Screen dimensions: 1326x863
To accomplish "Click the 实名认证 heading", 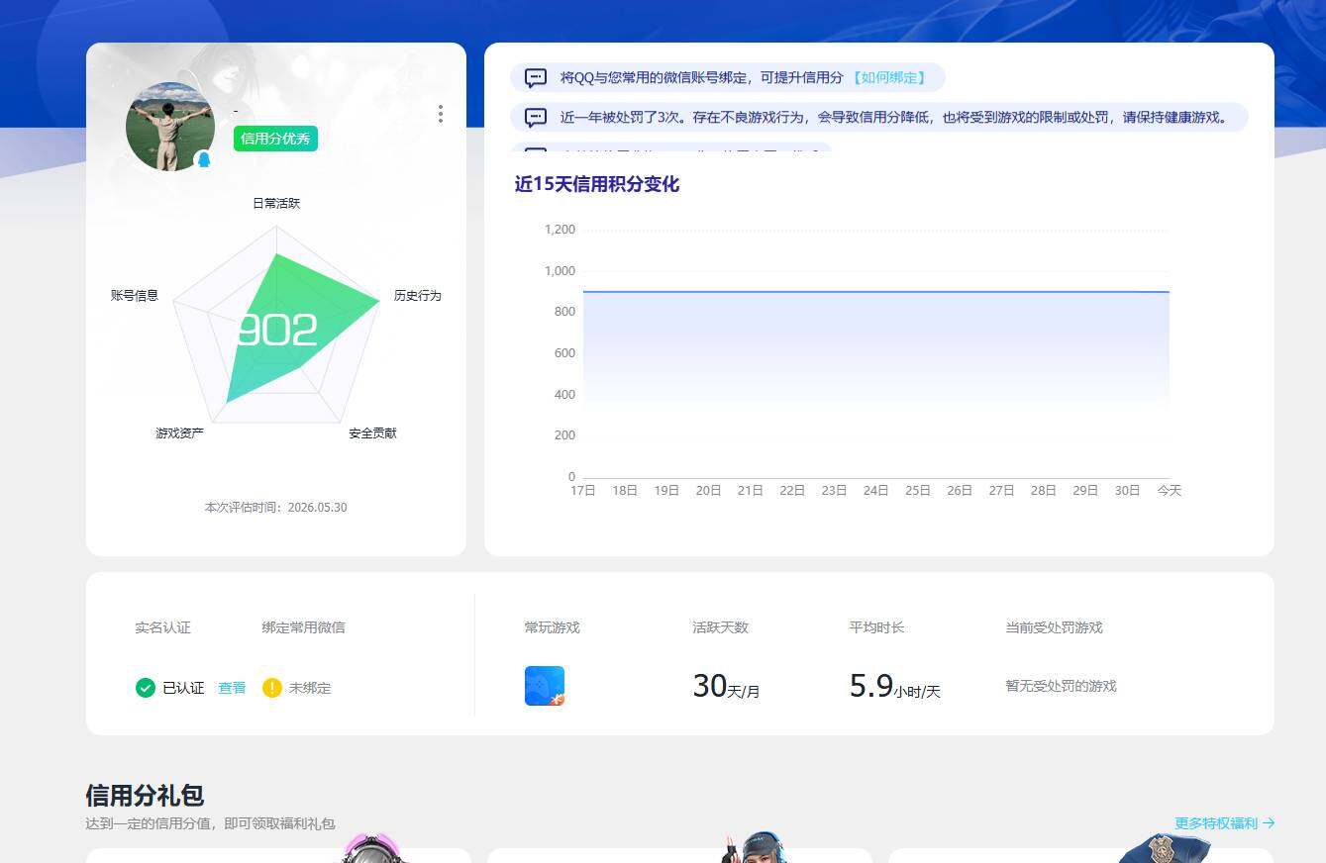I will [163, 627].
